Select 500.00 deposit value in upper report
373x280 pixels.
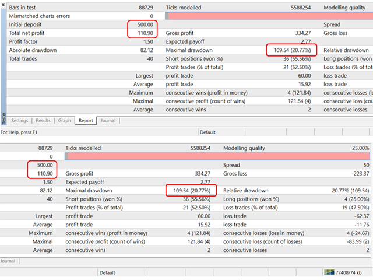point(145,24)
